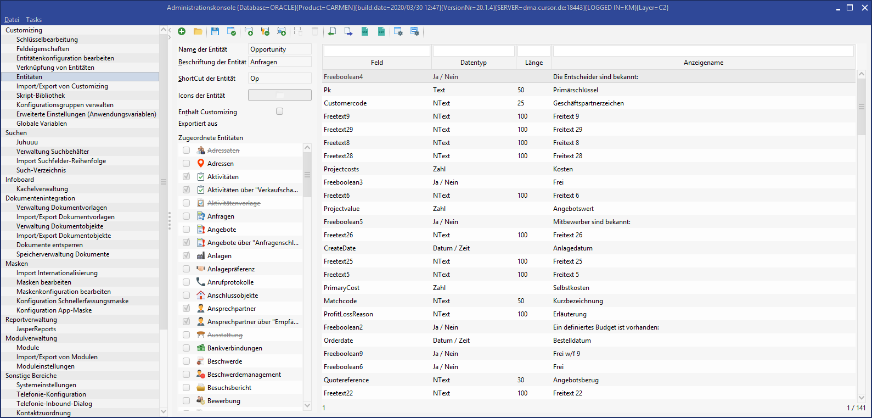The width and height of the screenshot is (872, 418).
Task: Click the add field with magnifier icon
Action: click(282, 32)
